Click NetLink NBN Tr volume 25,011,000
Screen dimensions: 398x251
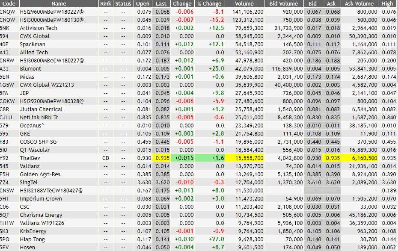[x=249, y=118]
